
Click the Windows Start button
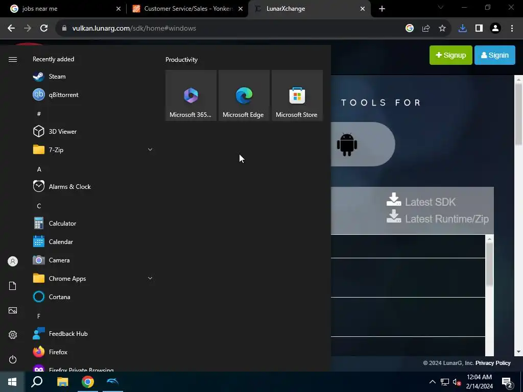[x=12, y=382]
